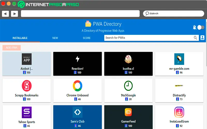Click the Scrapp Bookmarks score 100
The width and height of the screenshot is (207, 129).
[28, 99]
